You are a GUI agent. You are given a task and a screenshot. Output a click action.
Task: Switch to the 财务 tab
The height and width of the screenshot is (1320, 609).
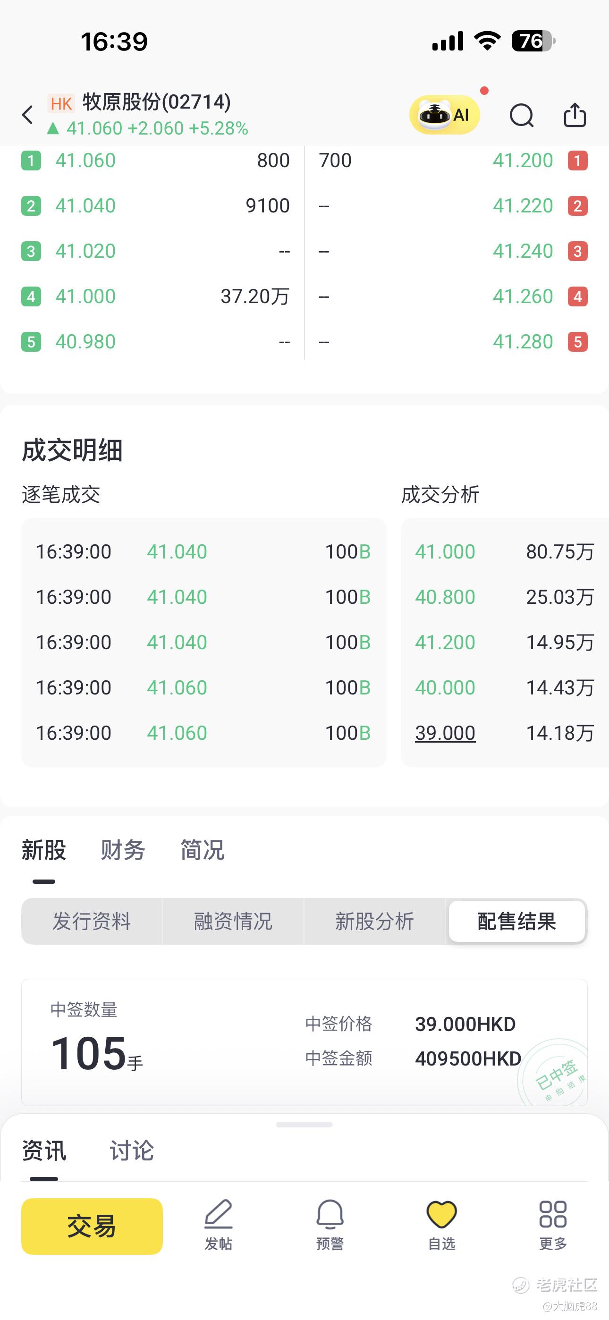pyautogui.click(x=123, y=850)
